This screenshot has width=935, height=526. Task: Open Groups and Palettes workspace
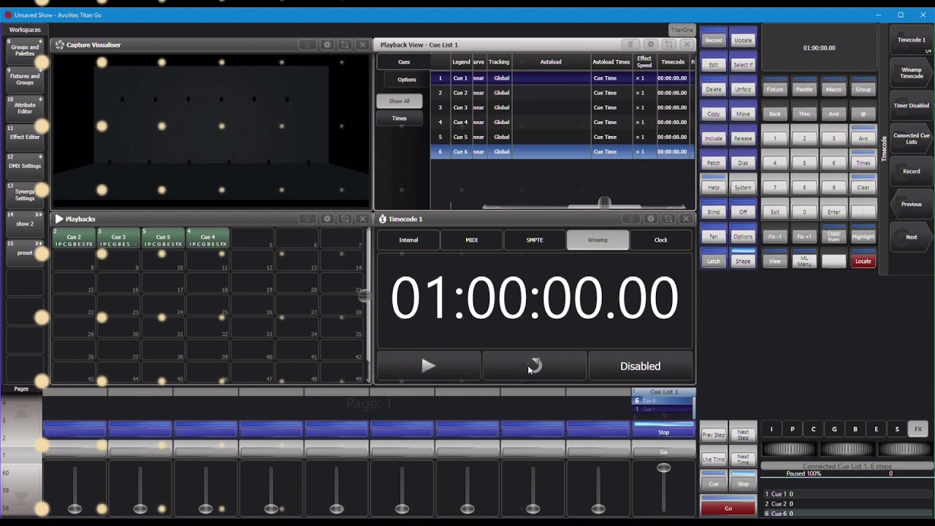coord(25,50)
